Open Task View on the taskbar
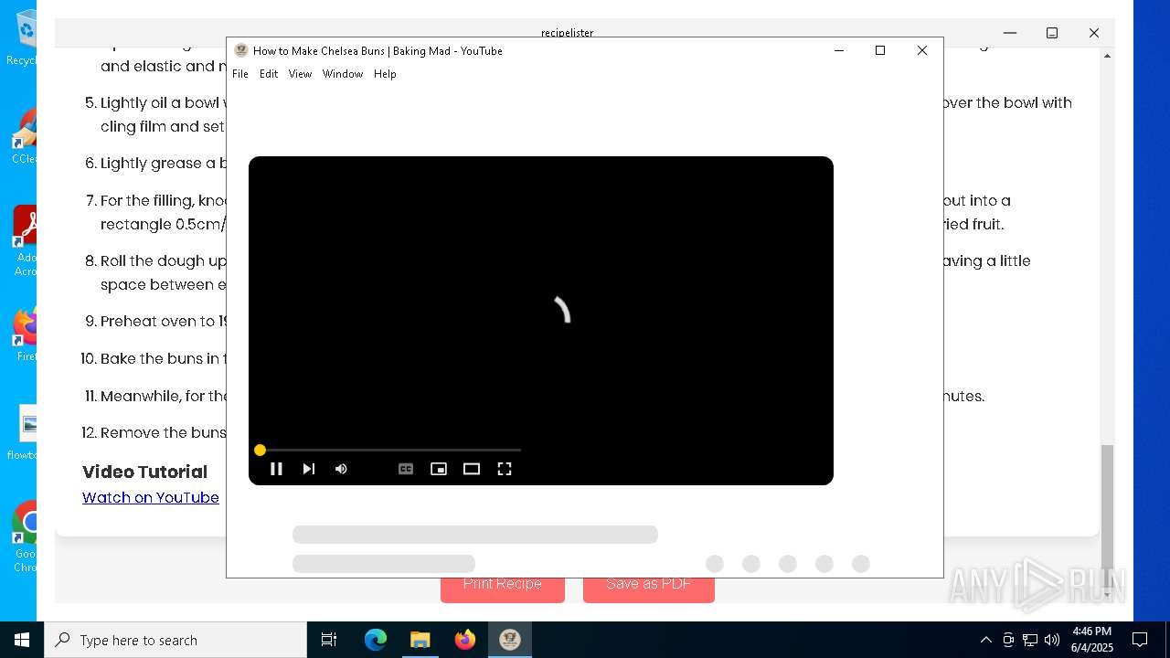Screen dimensions: 1170x658 point(330,640)
